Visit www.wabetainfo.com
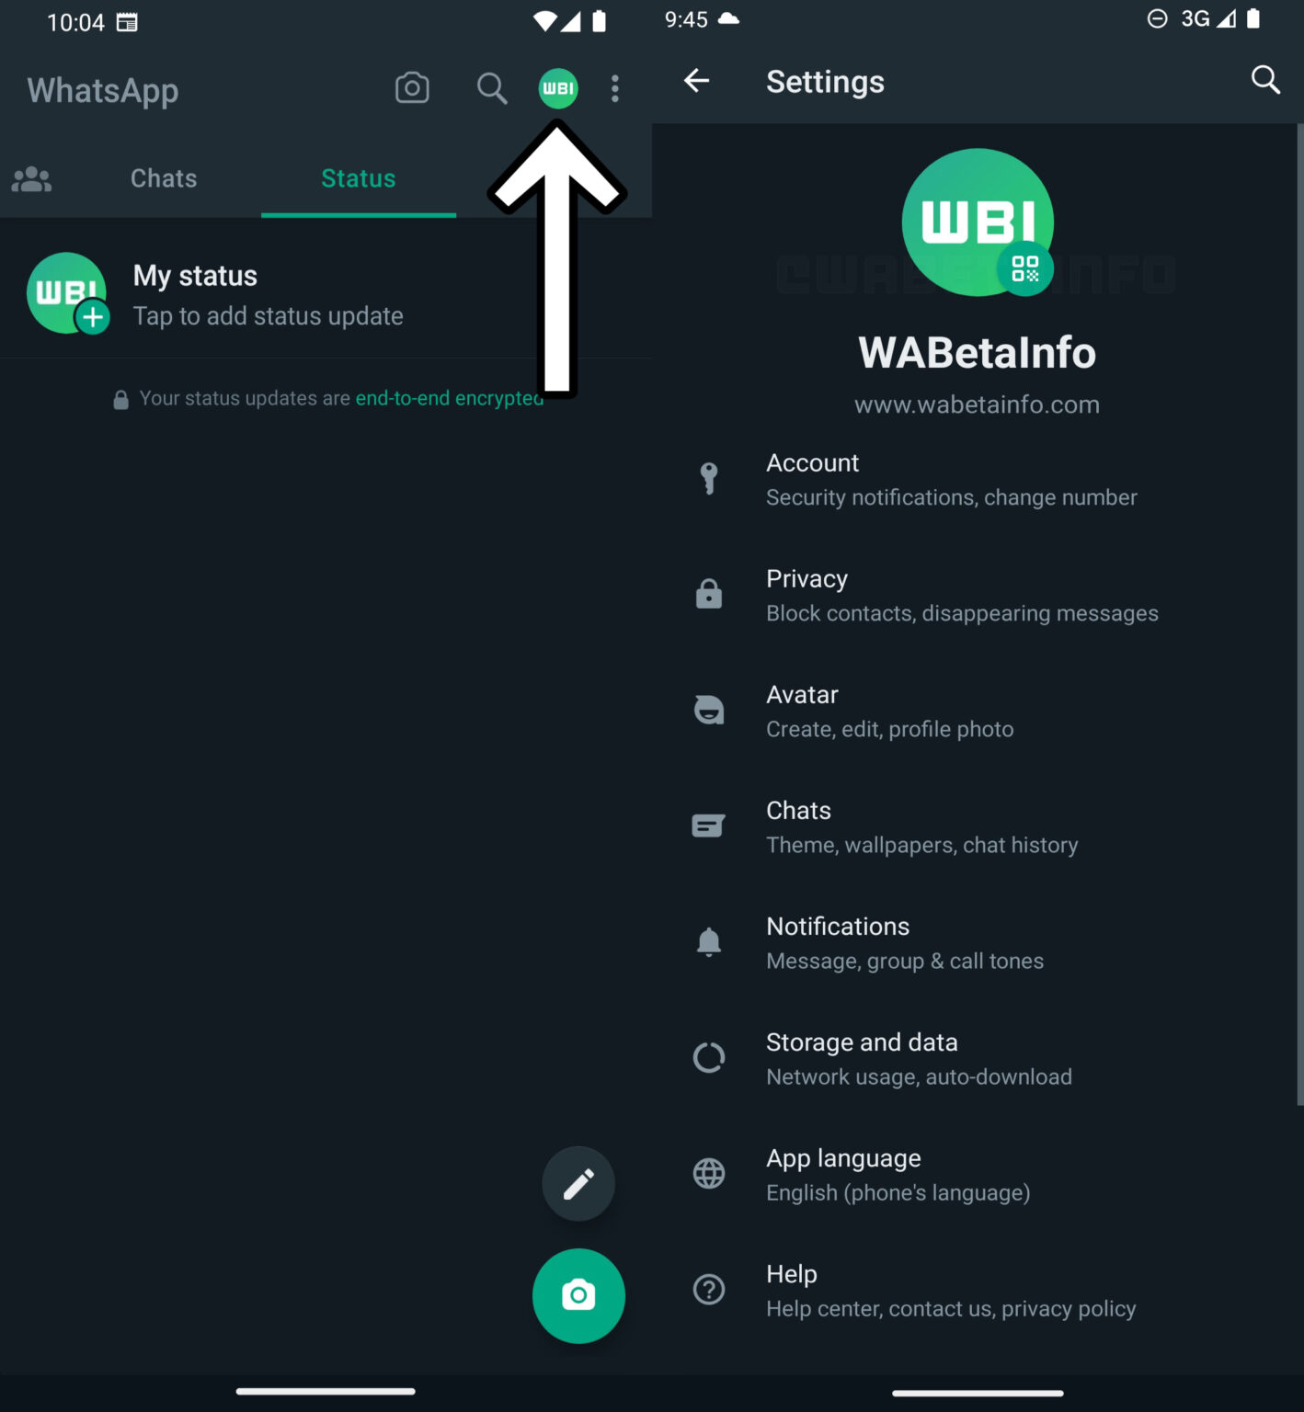1304x1412 pixels. click(977, 404)
